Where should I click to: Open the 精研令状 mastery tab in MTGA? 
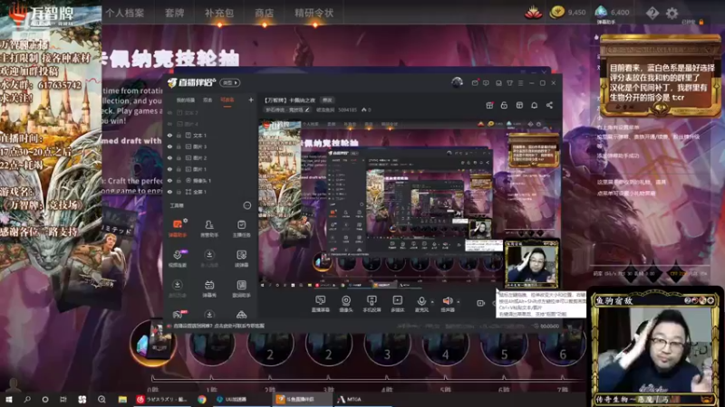(314, 13)
